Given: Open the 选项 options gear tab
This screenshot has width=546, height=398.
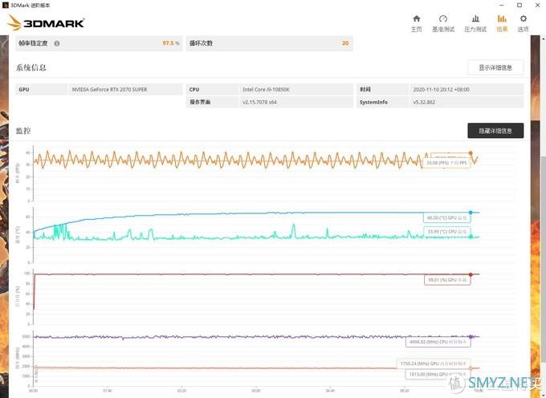Looking at the screenshot, I should (523, 23).
